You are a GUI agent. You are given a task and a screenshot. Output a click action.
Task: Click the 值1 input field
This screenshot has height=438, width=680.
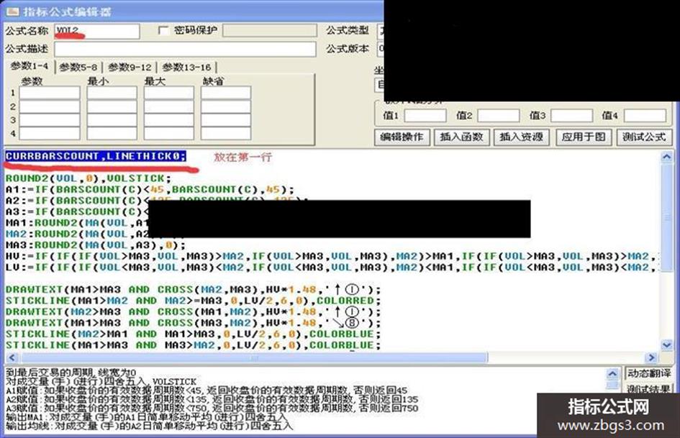(x=425, y=115)
